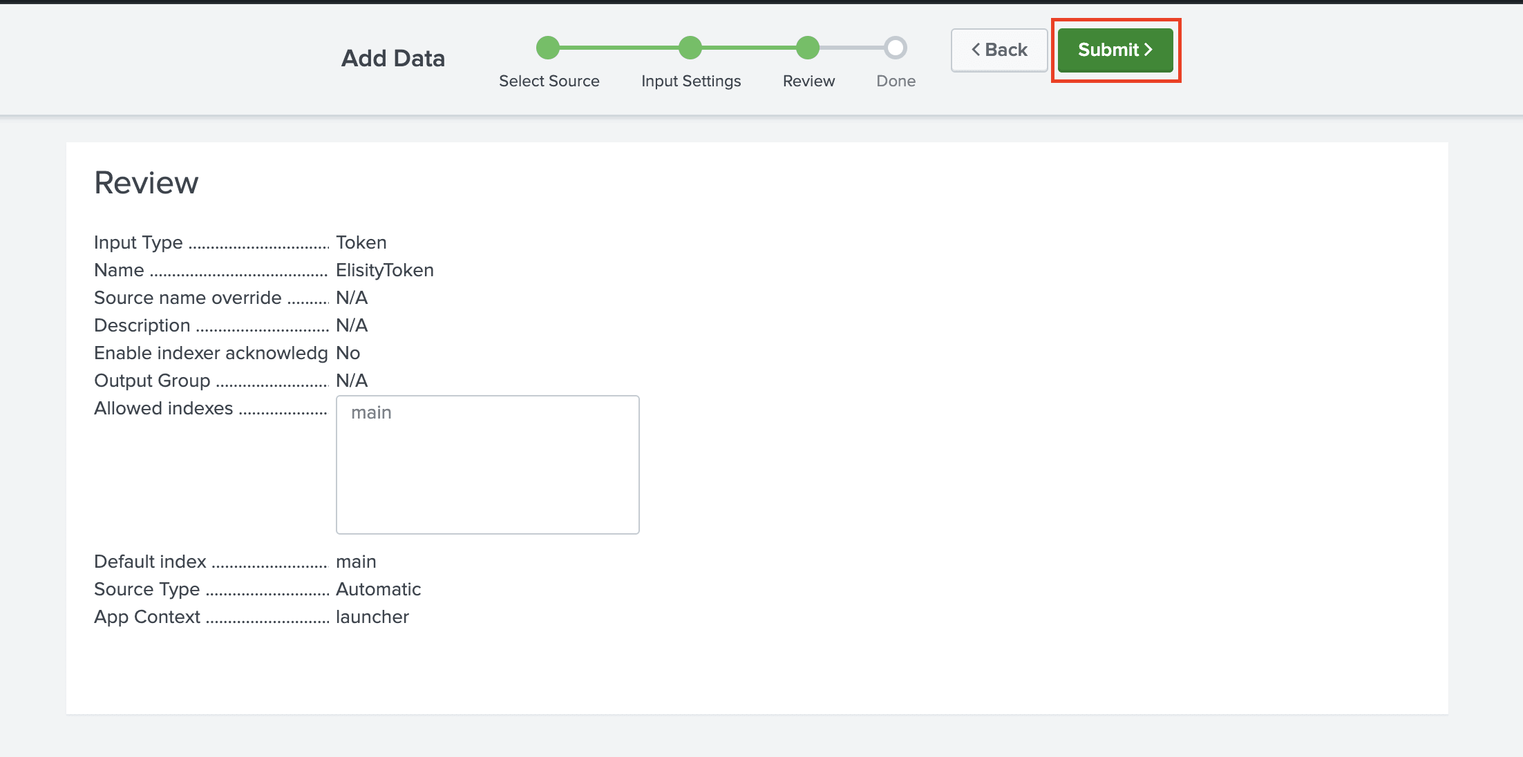Click the Review step circle
This screenshot has width=1523, height=757.
pos(807,48)
